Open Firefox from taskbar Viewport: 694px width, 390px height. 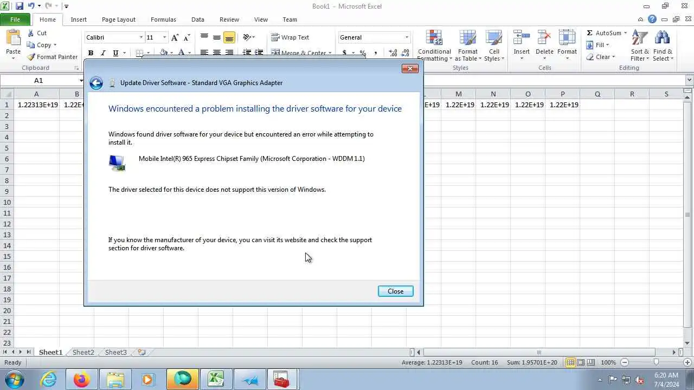(x=82, y=379)
